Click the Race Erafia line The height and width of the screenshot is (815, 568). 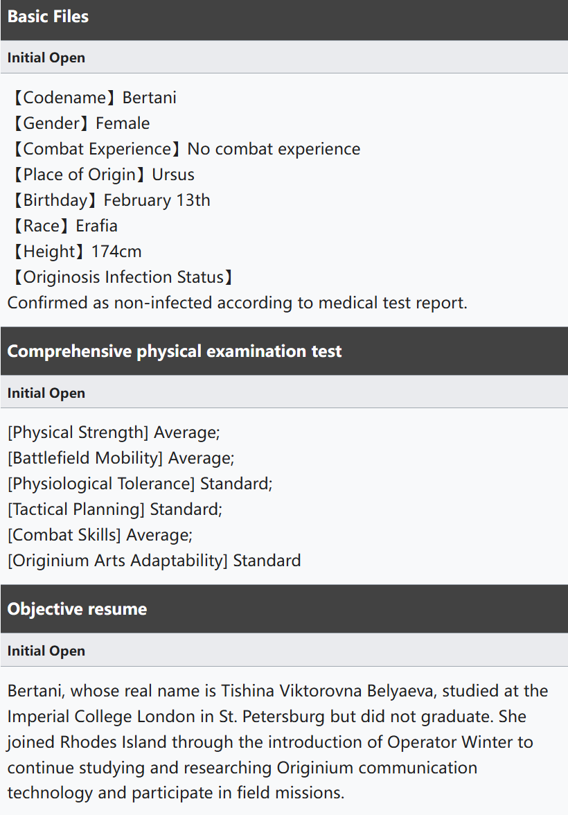64,226
